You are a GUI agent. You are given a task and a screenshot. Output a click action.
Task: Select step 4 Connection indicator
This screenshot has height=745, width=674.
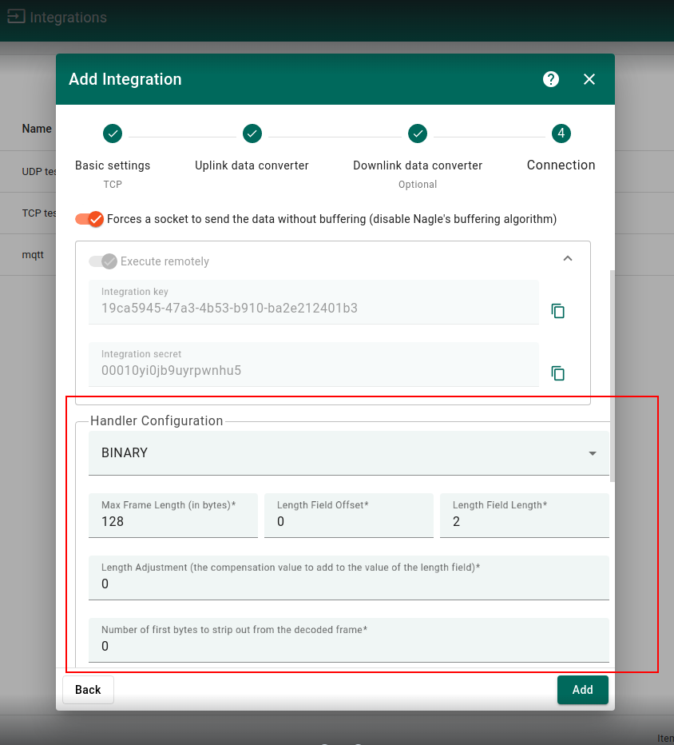(x=561, y=133)
